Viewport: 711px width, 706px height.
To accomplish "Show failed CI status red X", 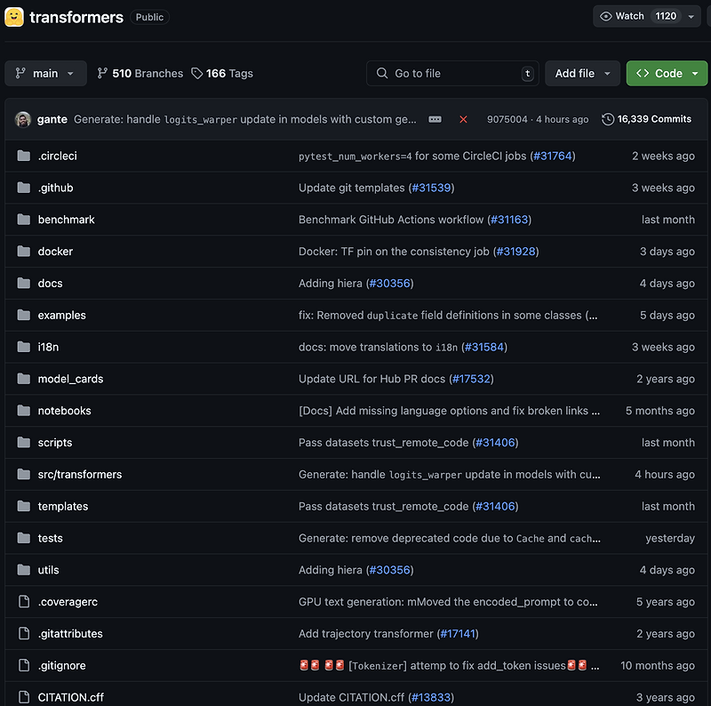I will click(x=463, y=119).
